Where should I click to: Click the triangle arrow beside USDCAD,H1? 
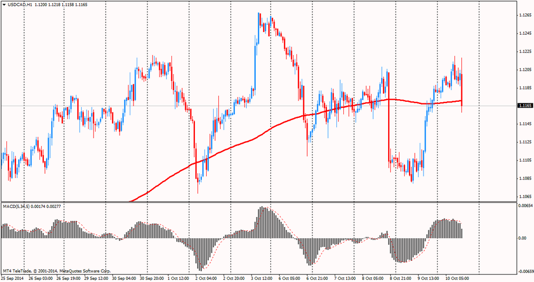[x=4, y=4]
